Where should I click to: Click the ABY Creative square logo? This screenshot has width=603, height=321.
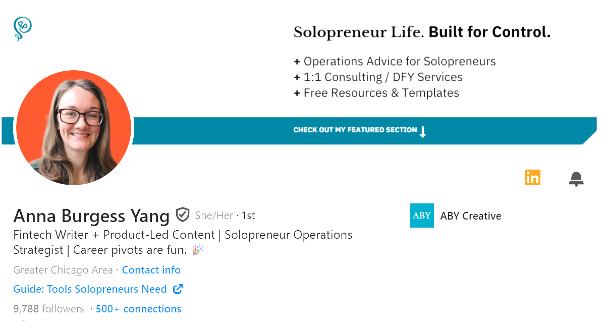(x=422, y=216)
